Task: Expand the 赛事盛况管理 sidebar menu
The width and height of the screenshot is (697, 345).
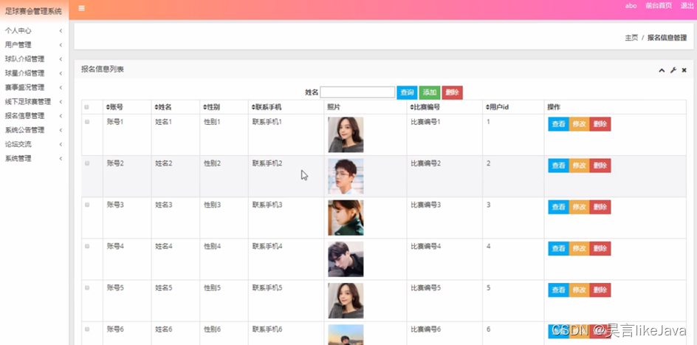Action: 34,88
